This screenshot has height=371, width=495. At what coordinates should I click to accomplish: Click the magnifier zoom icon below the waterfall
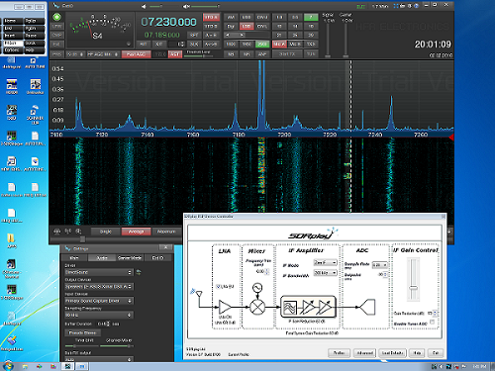click(x=78, y=232)
